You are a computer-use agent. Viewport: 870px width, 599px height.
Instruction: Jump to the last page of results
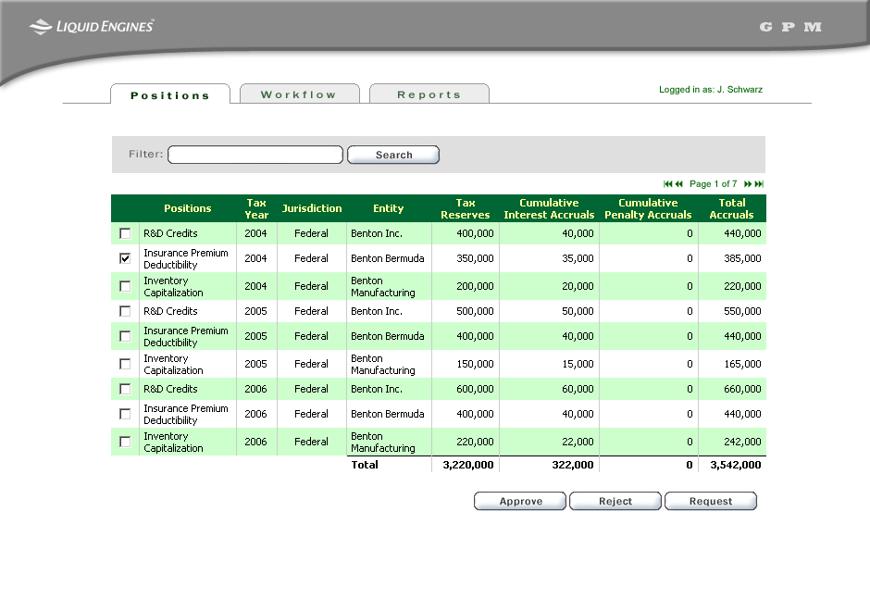[x=760, y=184]
